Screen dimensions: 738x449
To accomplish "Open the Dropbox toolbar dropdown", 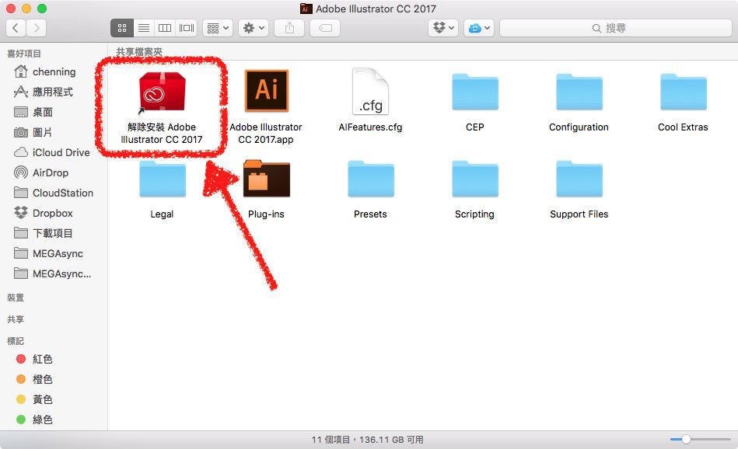I will (443, 28).
